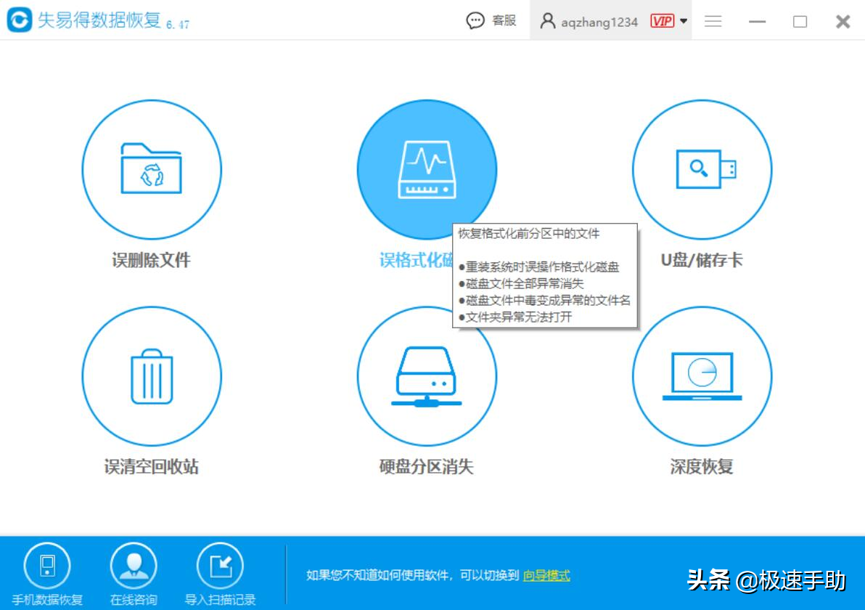Select the 误删除文件 recovery icon
865x610 pixels.
click(150, 169)
